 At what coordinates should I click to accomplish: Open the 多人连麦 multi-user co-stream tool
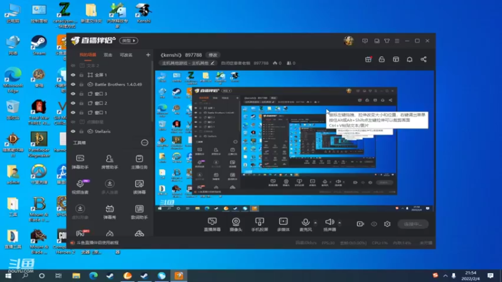click(x=109, y=187)
